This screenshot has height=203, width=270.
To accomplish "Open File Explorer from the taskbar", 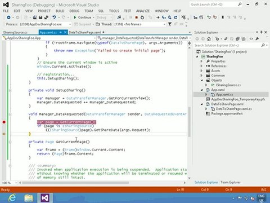I will point(29,198).
